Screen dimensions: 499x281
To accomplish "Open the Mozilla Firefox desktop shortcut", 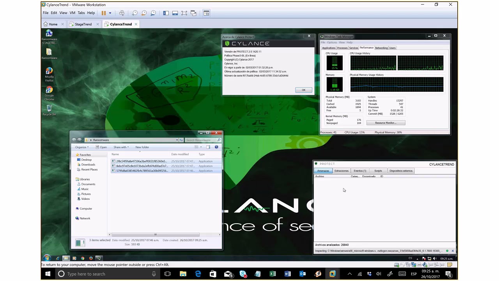I will click(x=49, y=75).
